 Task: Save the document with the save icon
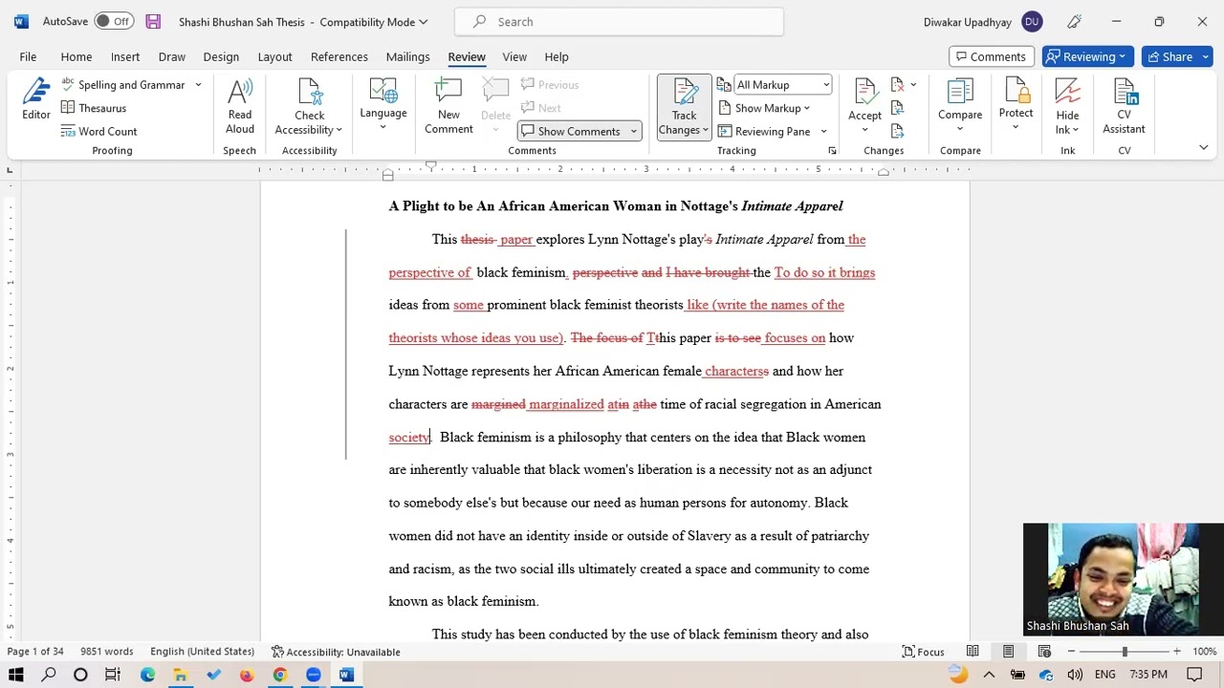pos(153,21)
